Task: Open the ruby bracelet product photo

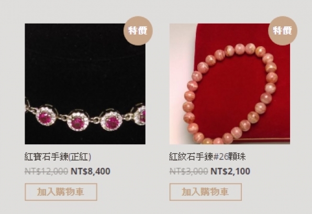Action: 85,84
